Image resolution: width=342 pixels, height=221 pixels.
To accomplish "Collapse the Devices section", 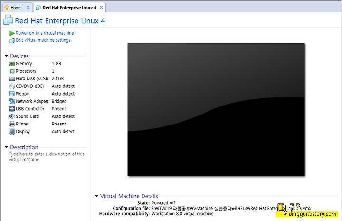I will coord(6,56).
